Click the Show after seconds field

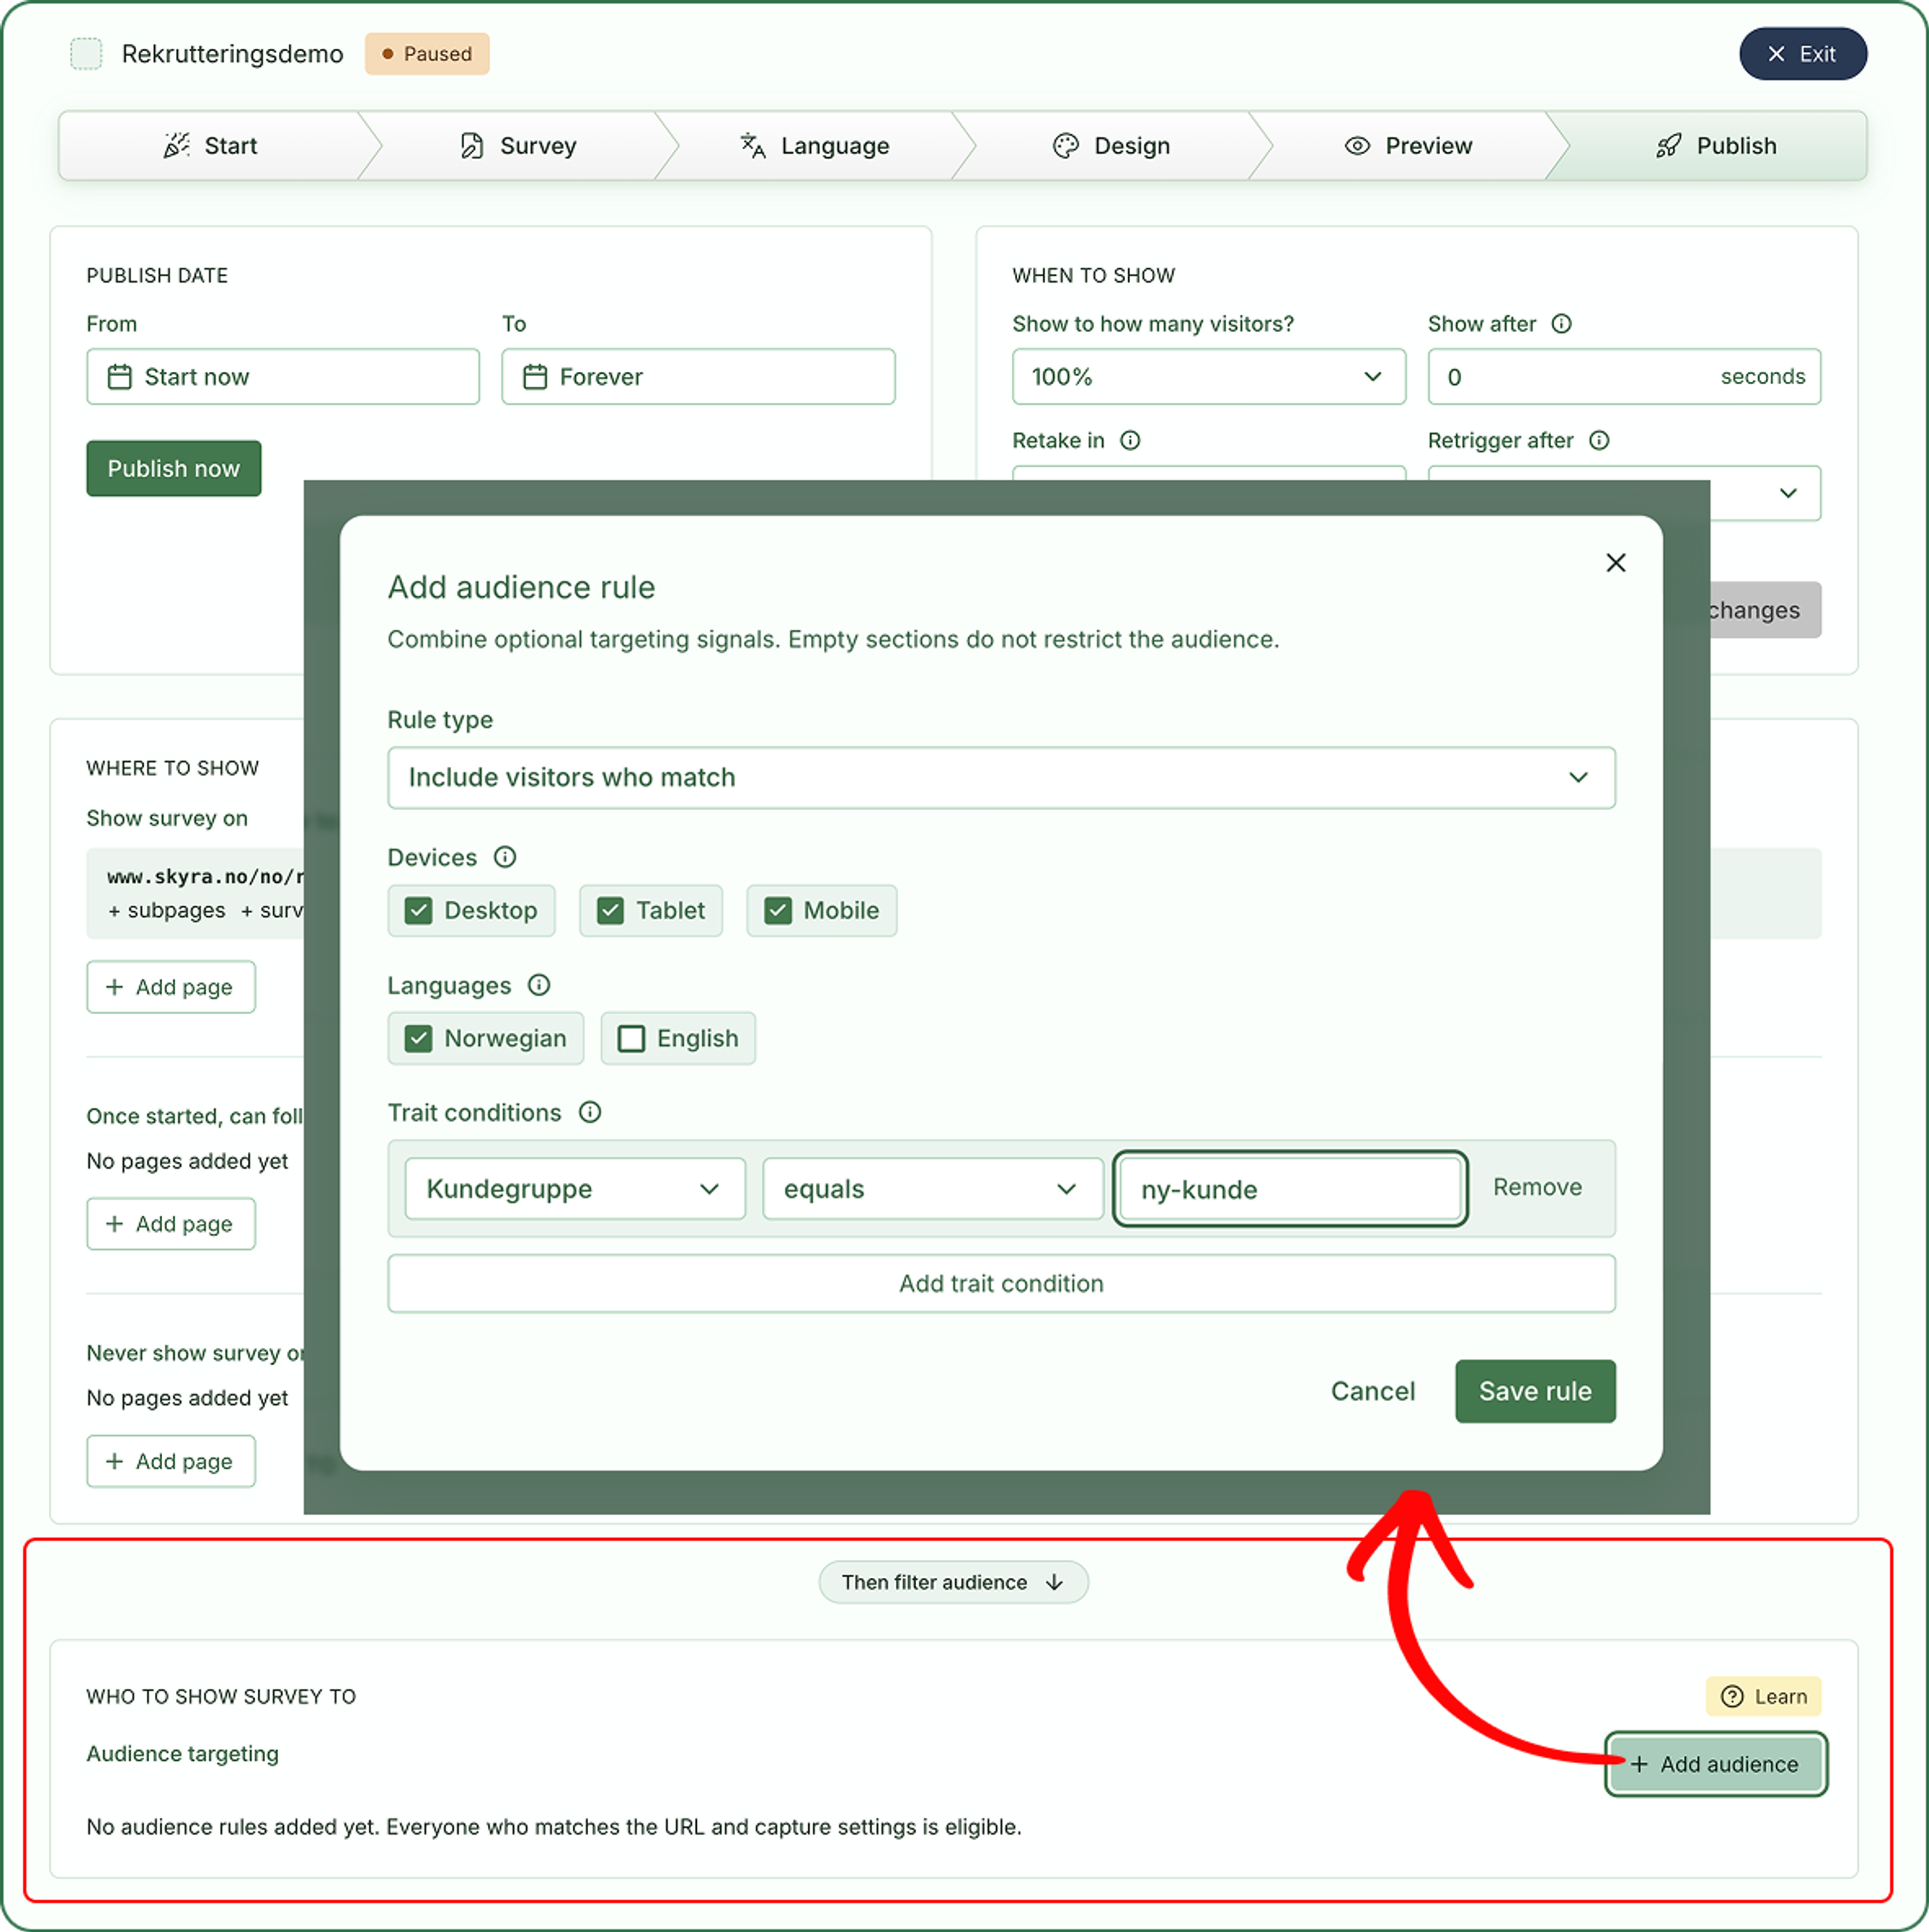[x=1624, y=377]
